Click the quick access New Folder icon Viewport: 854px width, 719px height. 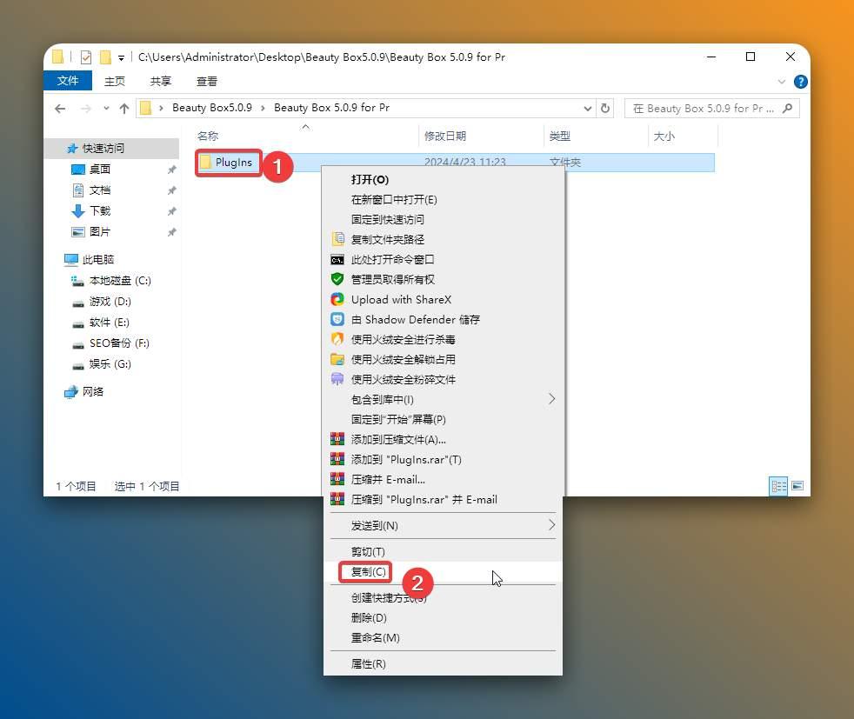(105, 57)
